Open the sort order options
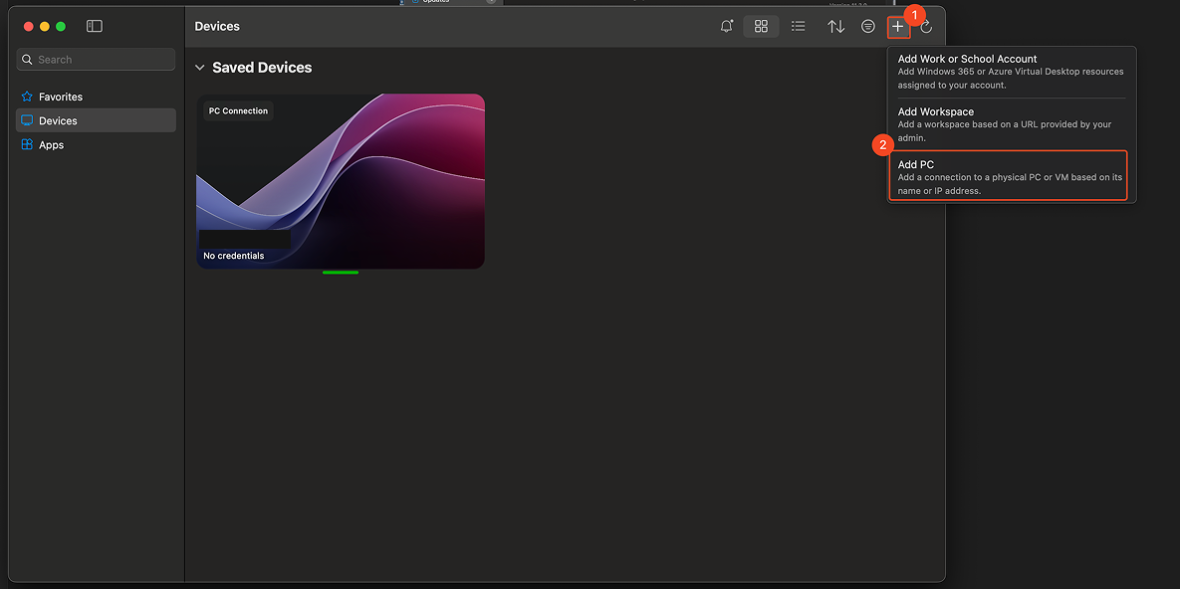The image size is (1180, 589). coord(835,26)
